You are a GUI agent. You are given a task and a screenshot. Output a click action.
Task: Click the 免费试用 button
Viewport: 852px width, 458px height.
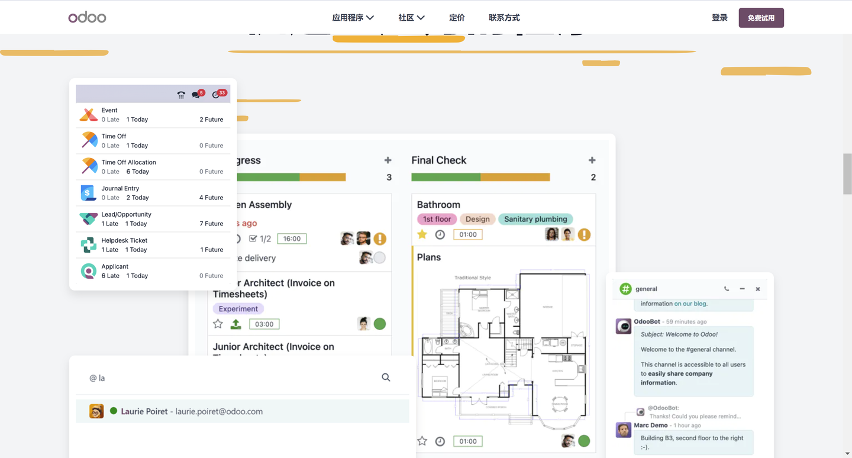pos(761,18)
